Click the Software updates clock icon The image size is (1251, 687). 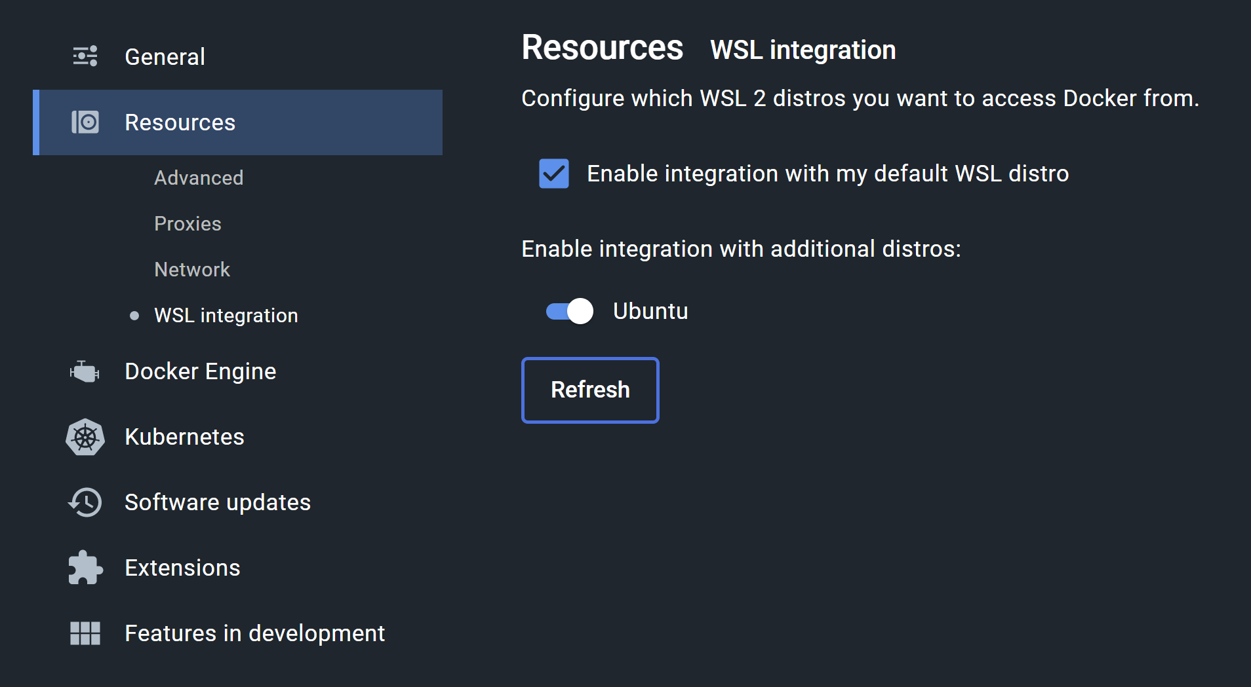point(85,502)
